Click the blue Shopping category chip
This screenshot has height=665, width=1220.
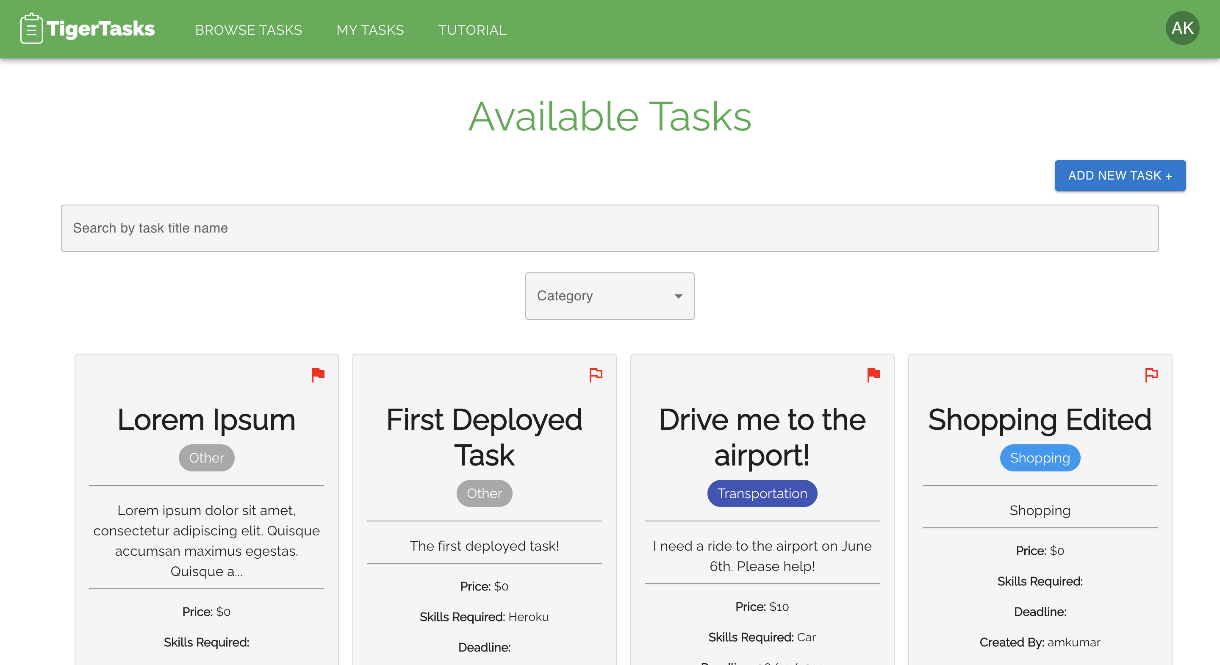click(x=1040, y=458)
